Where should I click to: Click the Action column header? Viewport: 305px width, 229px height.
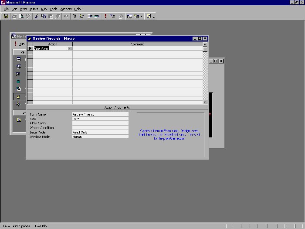tap(52, 44)
